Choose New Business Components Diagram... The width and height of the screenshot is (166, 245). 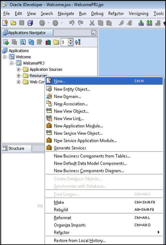(x=104, y=171)
